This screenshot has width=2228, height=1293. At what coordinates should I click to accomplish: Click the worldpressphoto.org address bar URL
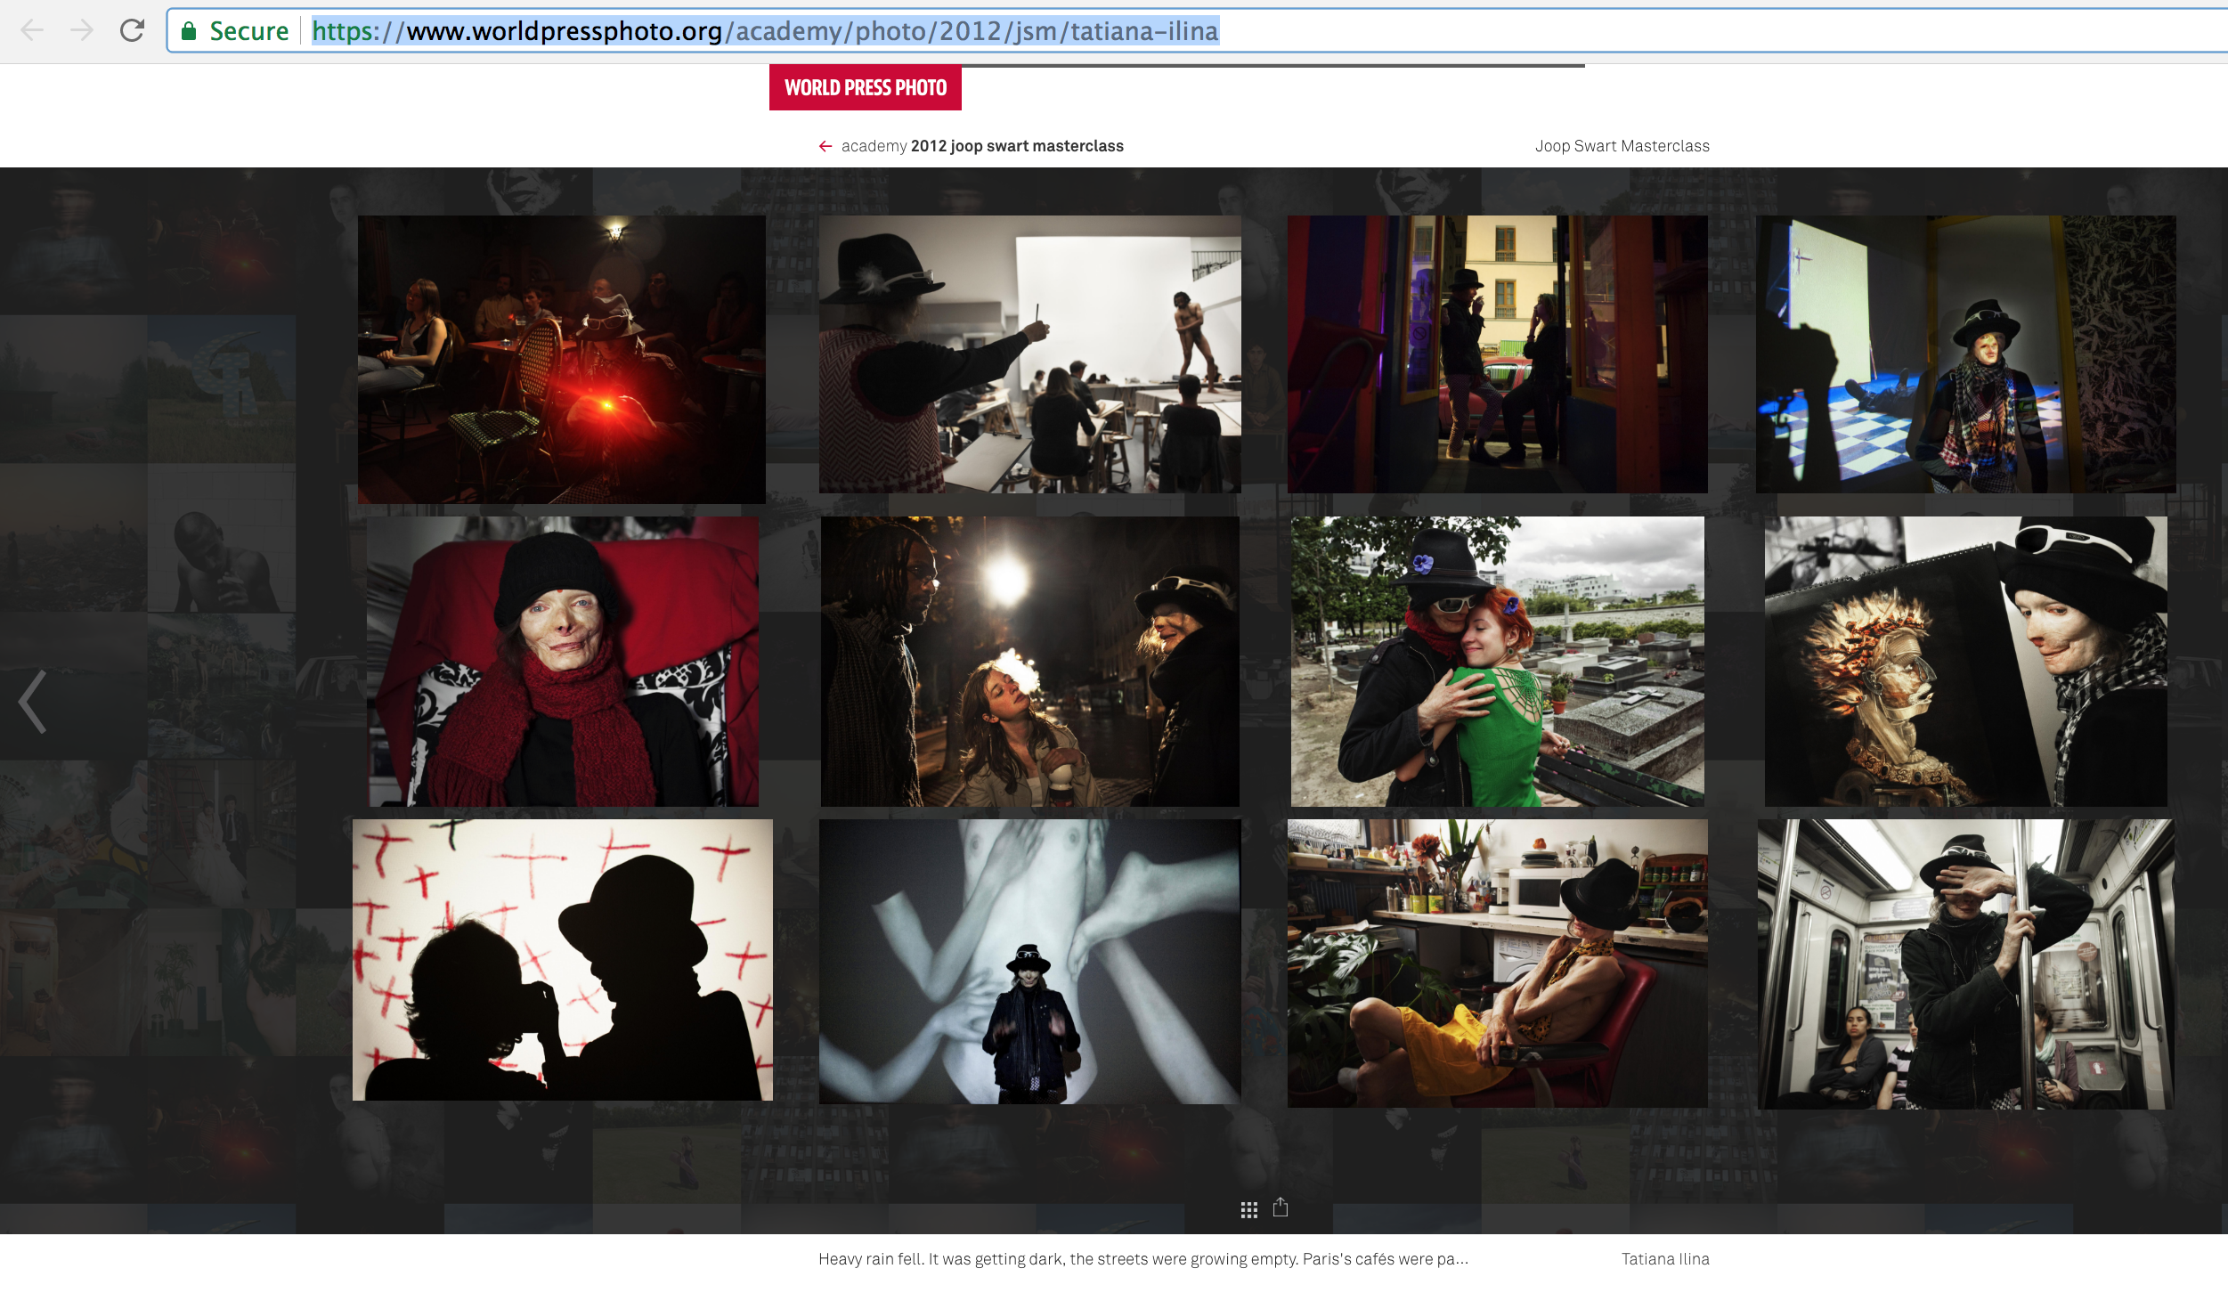(x=765, y=31)
